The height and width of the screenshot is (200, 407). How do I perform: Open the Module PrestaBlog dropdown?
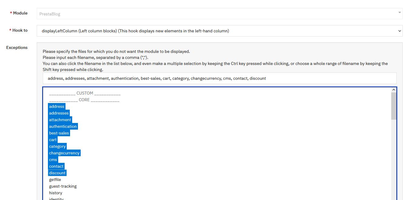[x=219, y=14]
